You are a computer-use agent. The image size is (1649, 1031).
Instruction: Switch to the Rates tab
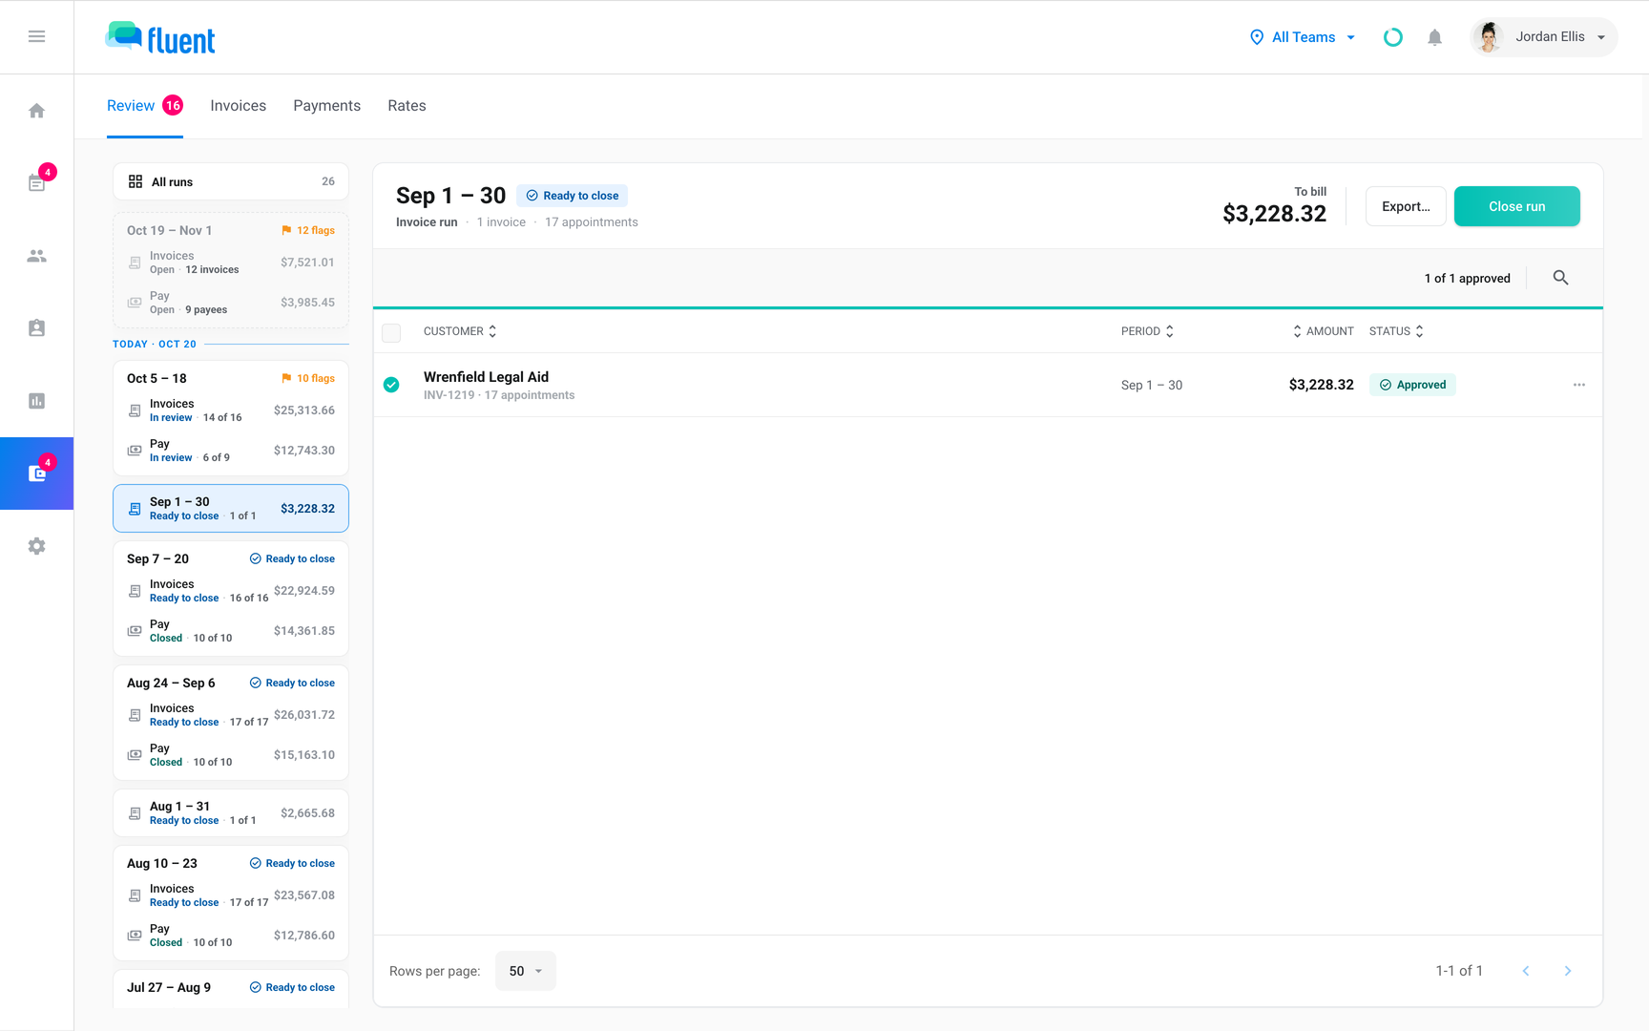[x=407, y=106]
